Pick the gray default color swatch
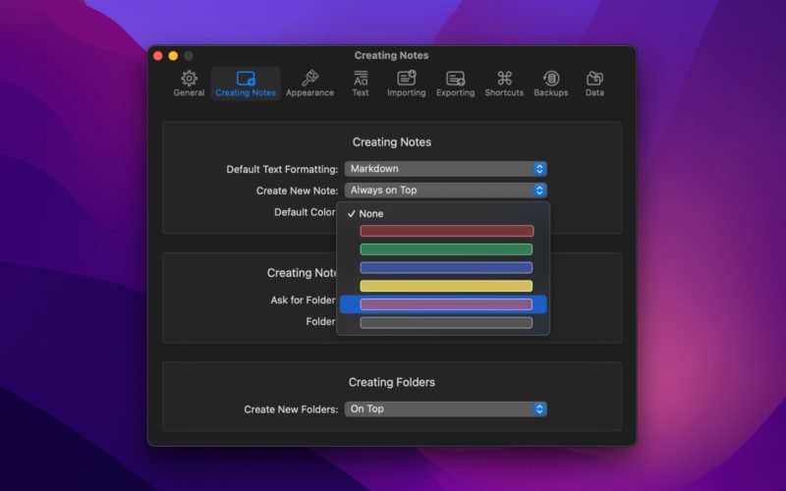Screen dimensions: 786x491 [x=446, y=323]
